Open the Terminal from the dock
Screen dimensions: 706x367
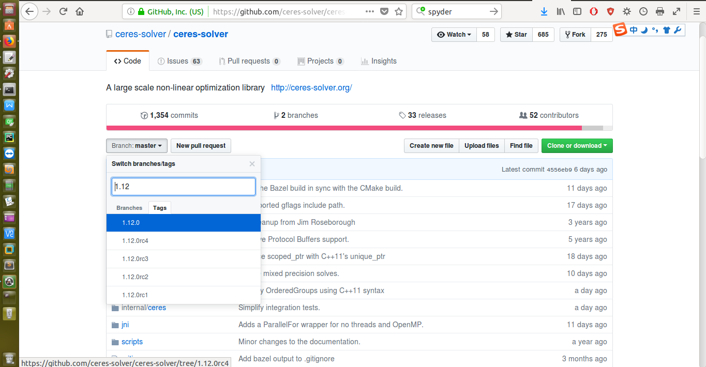(9, 89)
